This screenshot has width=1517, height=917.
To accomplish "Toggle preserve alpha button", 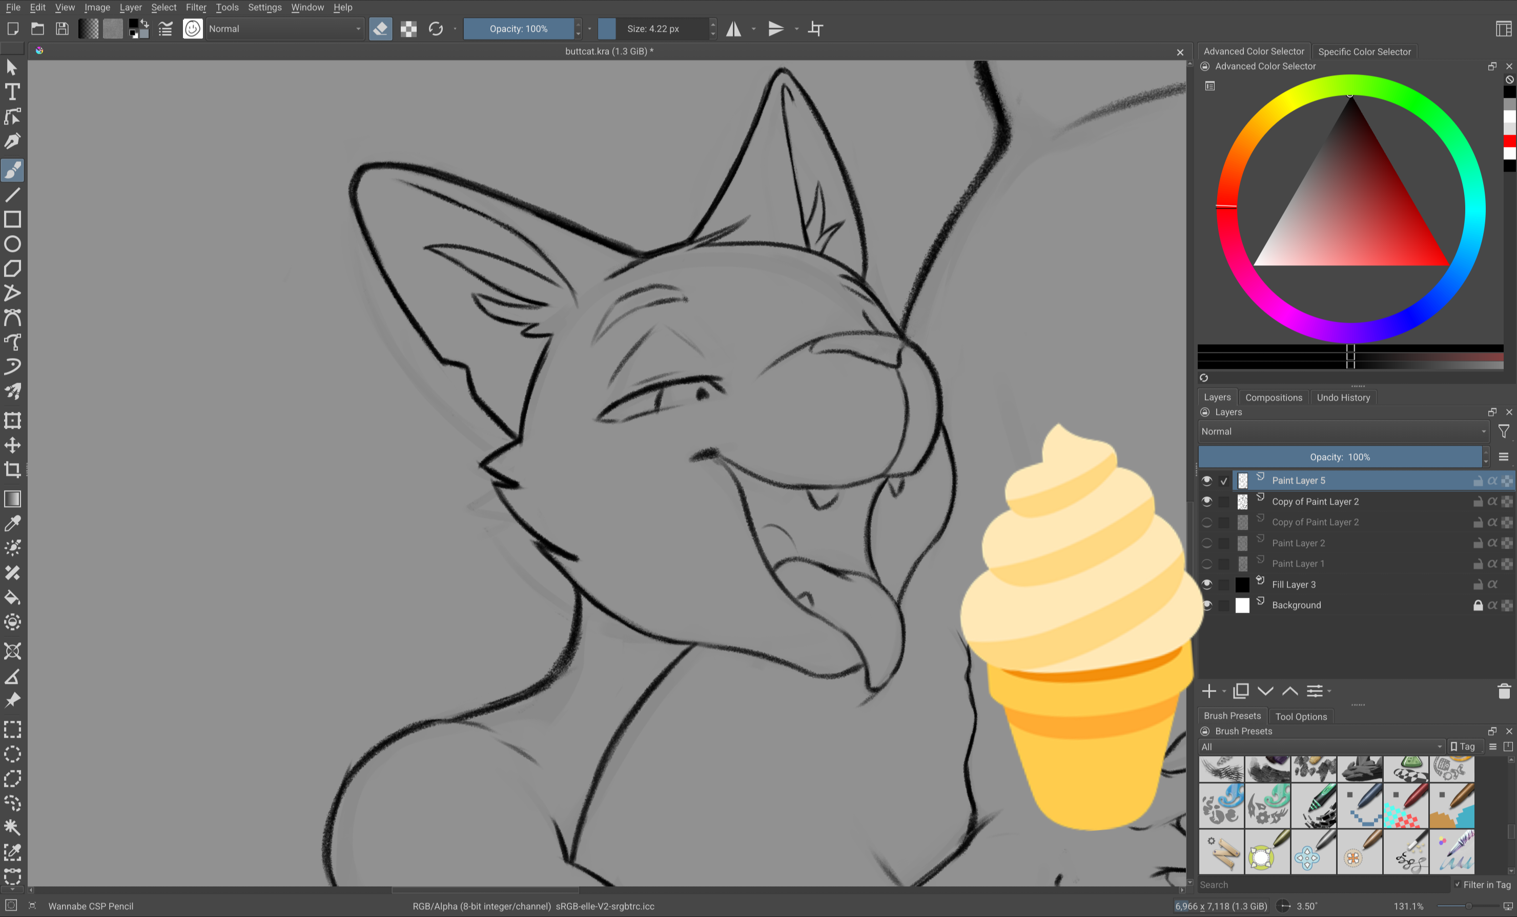I will coord(409,29).
